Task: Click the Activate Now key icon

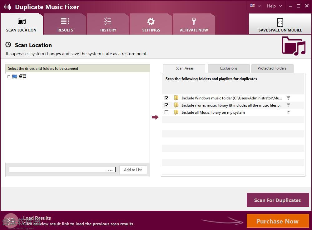Action: pos(194,21)
